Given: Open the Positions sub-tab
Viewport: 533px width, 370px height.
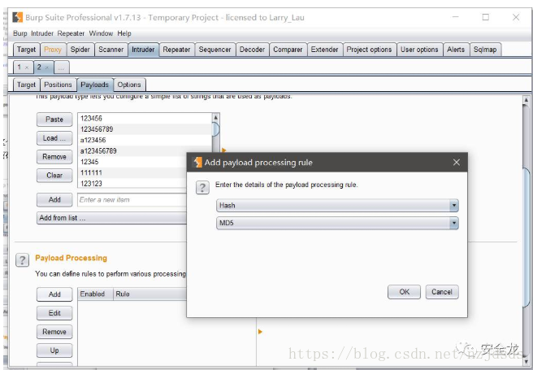Looking at the screenshot, I should [58, 85].
